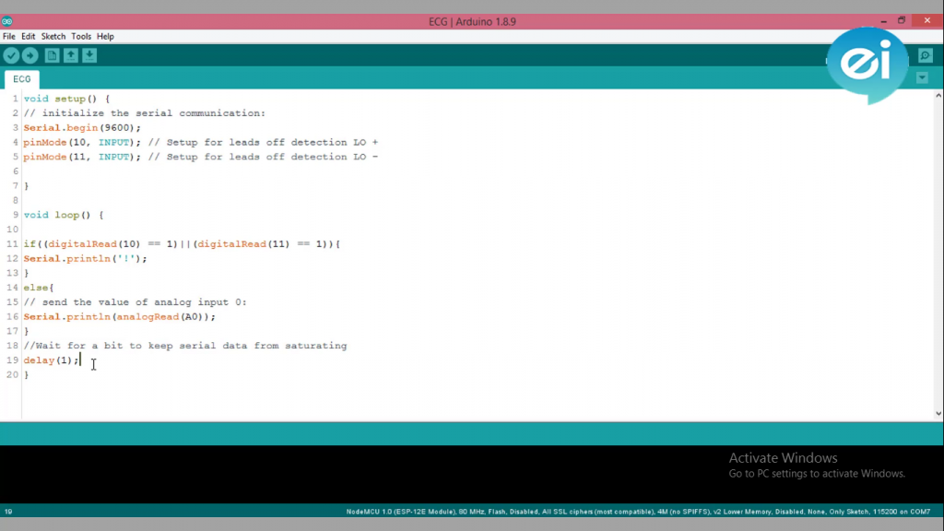Open the tab options dropdown arrow

(922, 78)
